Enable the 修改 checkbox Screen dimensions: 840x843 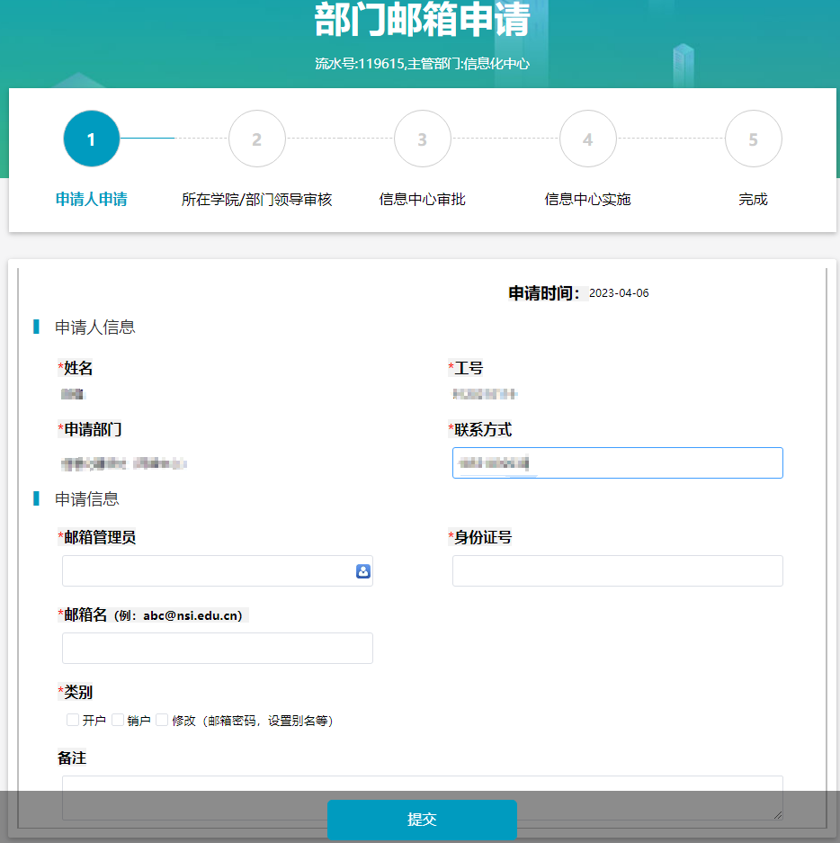(163, 720)
